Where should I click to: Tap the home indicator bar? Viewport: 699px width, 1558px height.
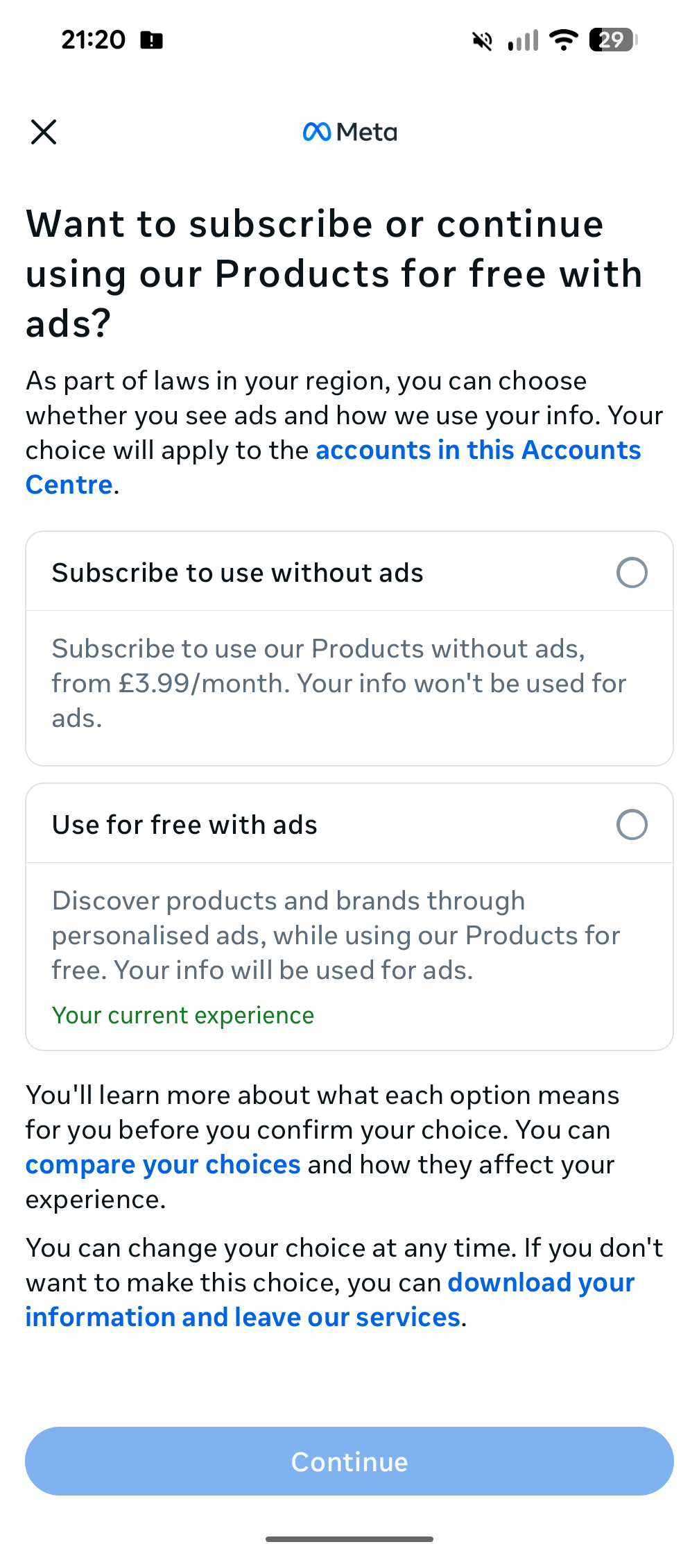pyautogui.click(x=349, y=1539)
